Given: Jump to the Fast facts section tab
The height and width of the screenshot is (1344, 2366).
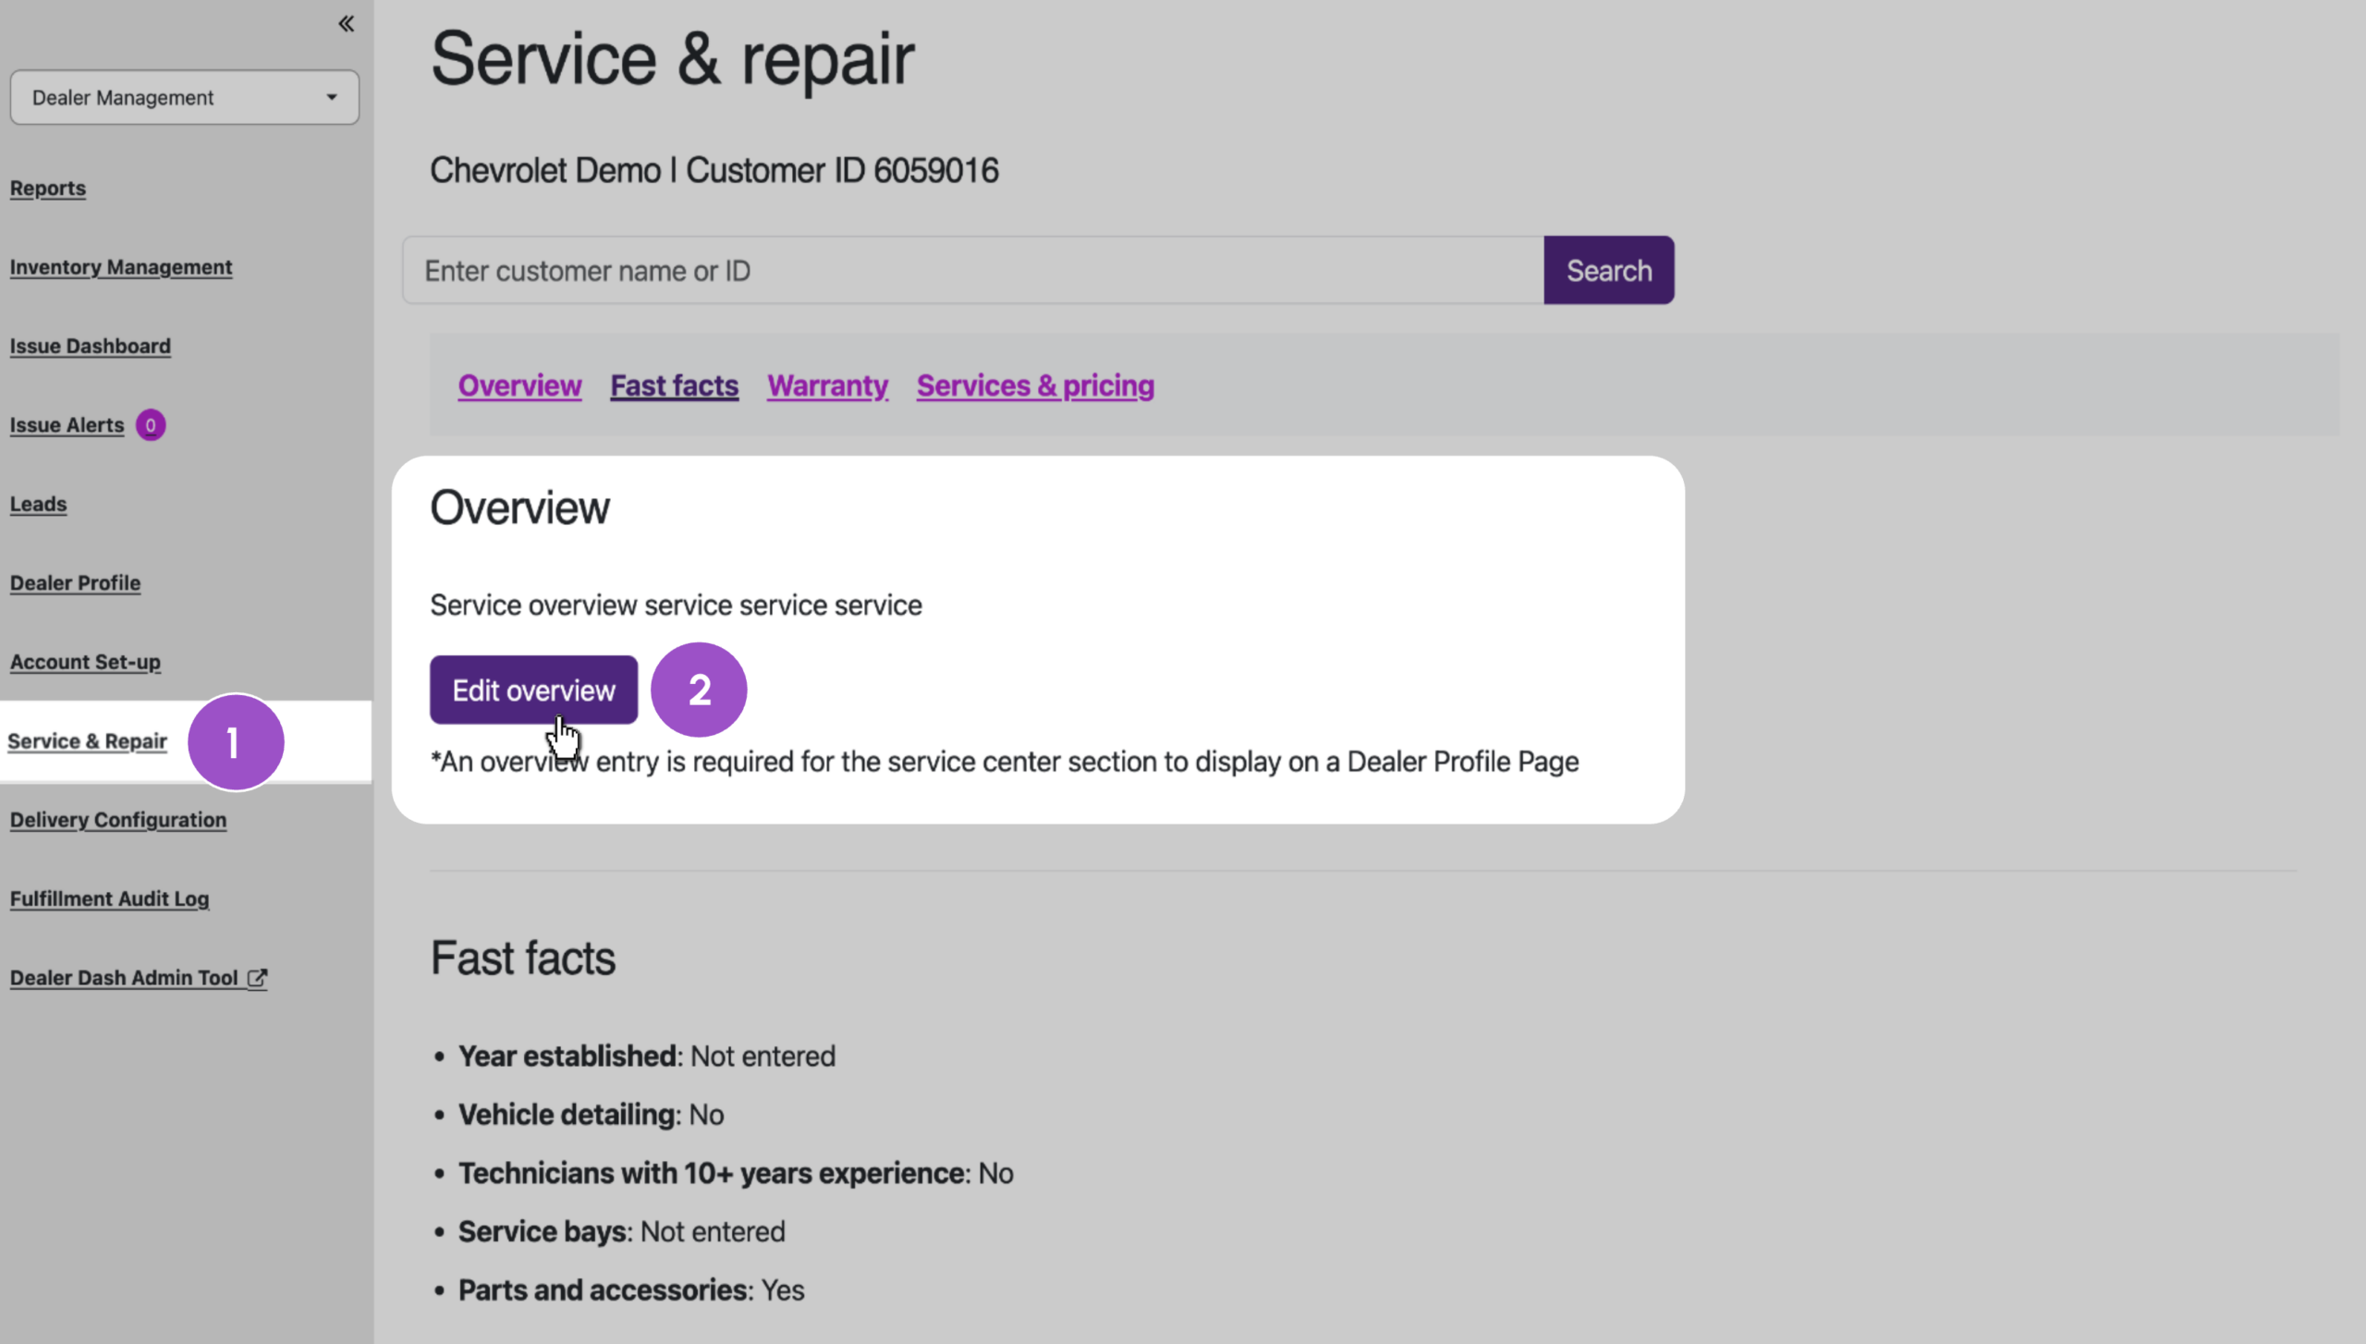Looking at the screenshot, I should coord(674,385).
